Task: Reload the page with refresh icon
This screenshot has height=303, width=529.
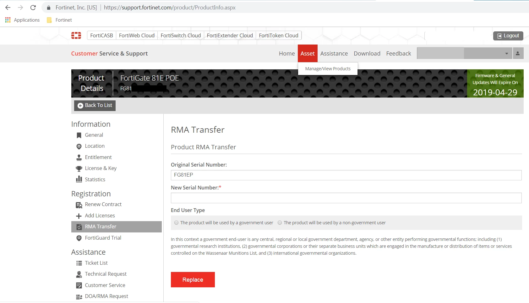Action: [x=33, y=8]
